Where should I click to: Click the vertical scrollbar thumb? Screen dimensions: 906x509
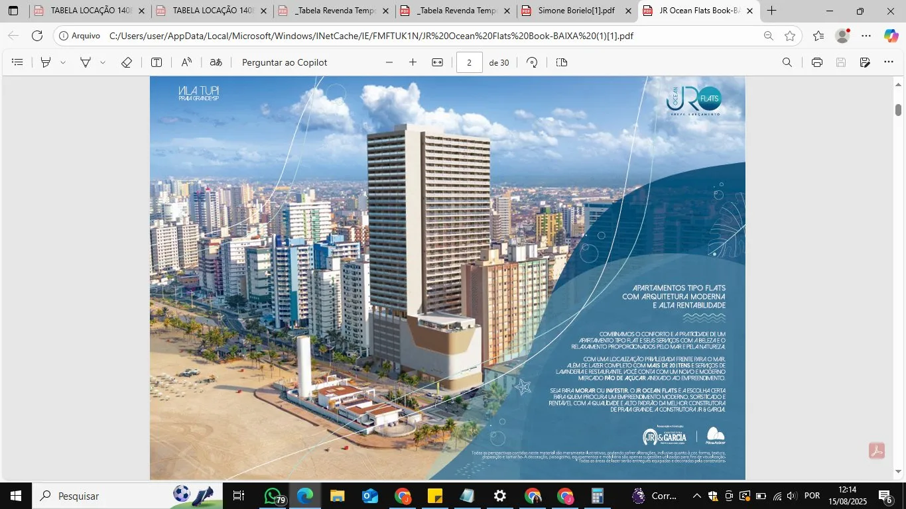coord(899,109)
